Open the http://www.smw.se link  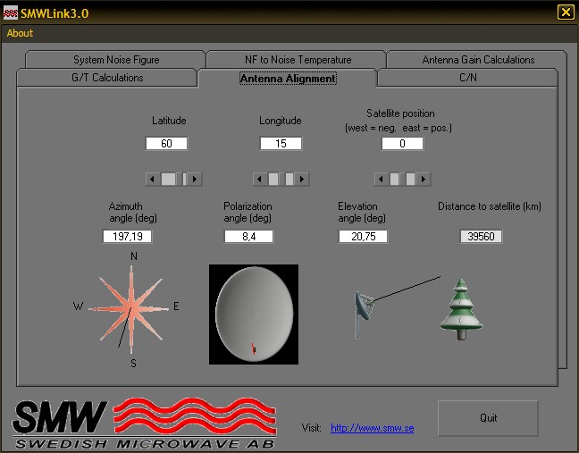[373, 428]
